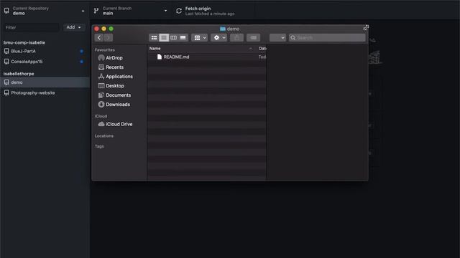Click the README.md file icon
Image resolution: width=460 pixels, height=258 pixels.
(160, 57)
